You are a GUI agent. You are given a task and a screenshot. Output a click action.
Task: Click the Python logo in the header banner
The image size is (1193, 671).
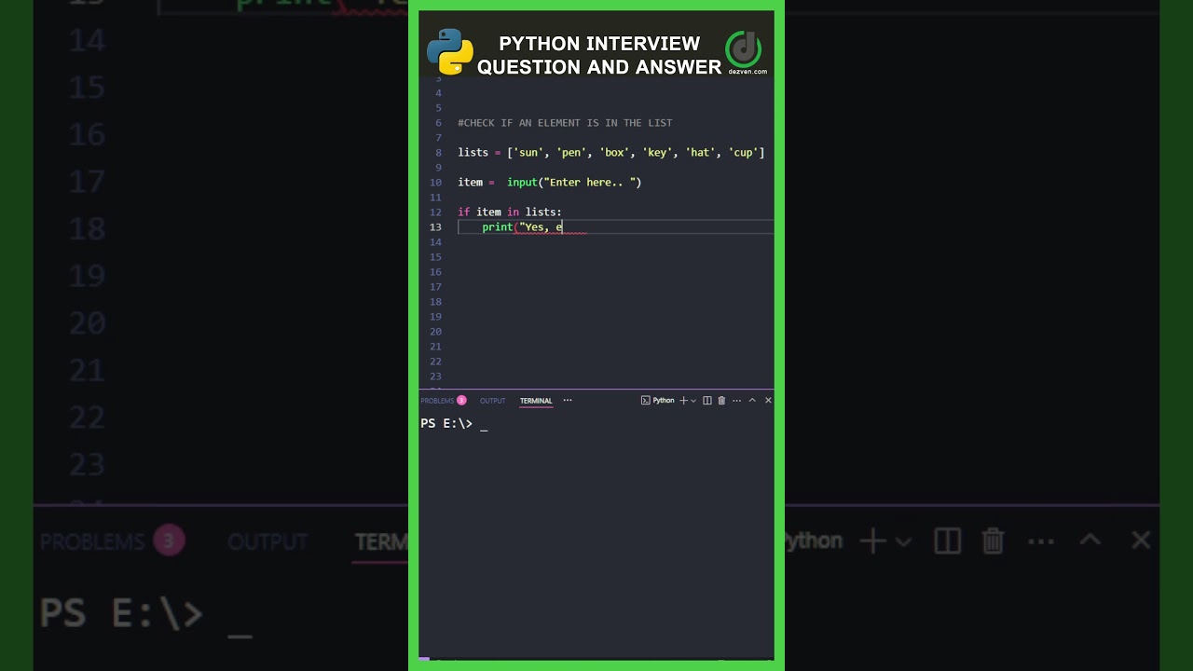[450, 52]
